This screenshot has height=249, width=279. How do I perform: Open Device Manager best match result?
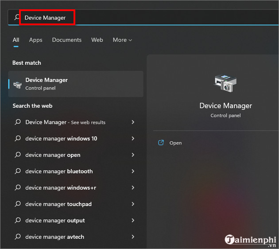click(x=76, y=84)
